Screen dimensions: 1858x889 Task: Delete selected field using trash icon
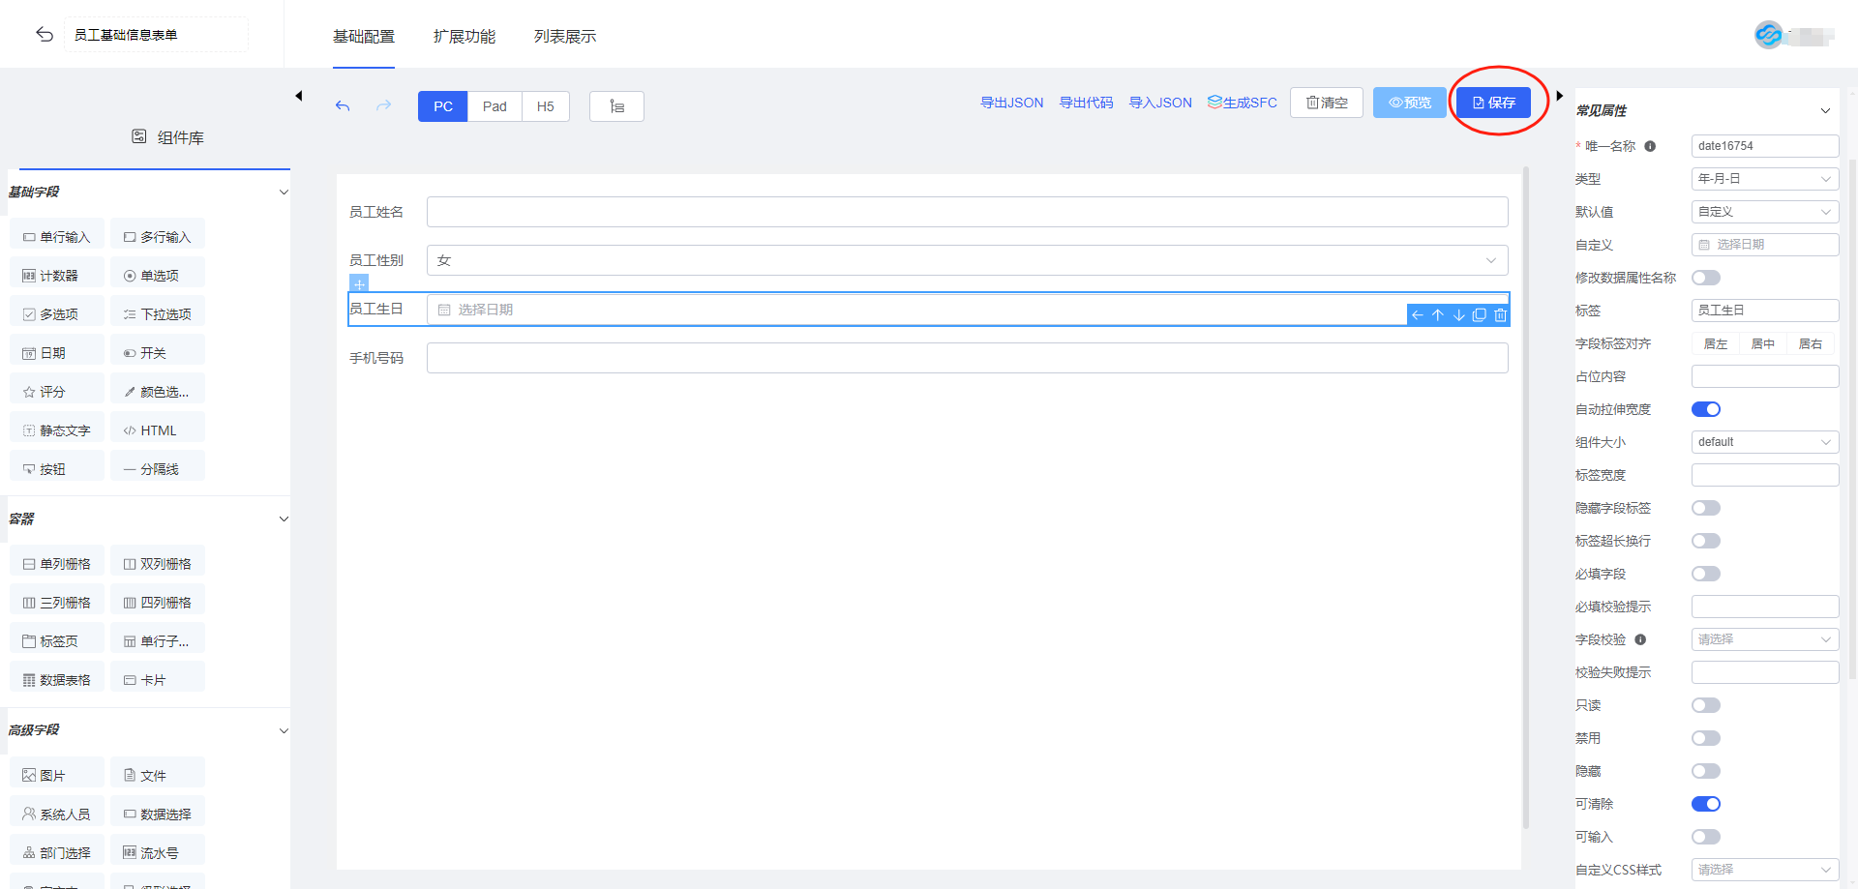click(x=1500, y=315)
